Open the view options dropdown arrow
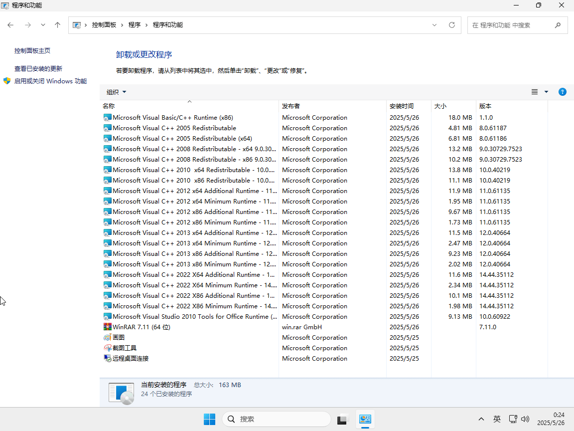 [546, 92]
